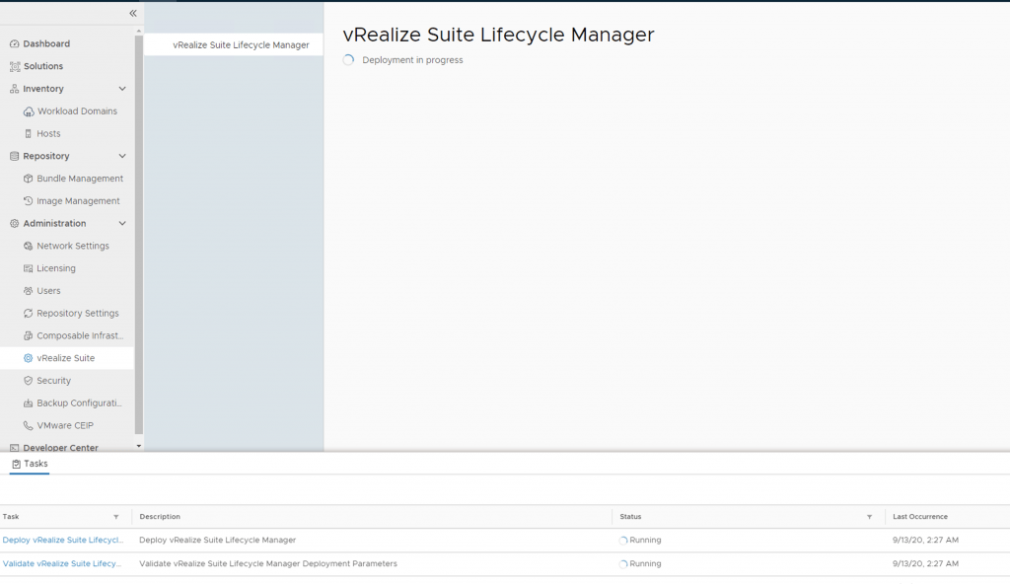Collapse the sidebar with double-chevron icon
Screen dimensions: 1010x584
tap(133, 14)
